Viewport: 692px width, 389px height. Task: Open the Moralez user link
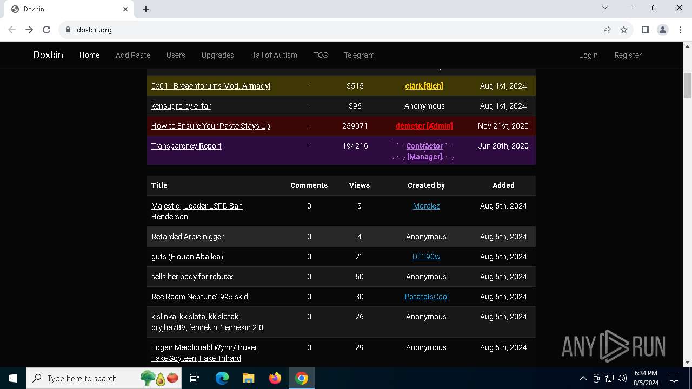coord(427,206)
